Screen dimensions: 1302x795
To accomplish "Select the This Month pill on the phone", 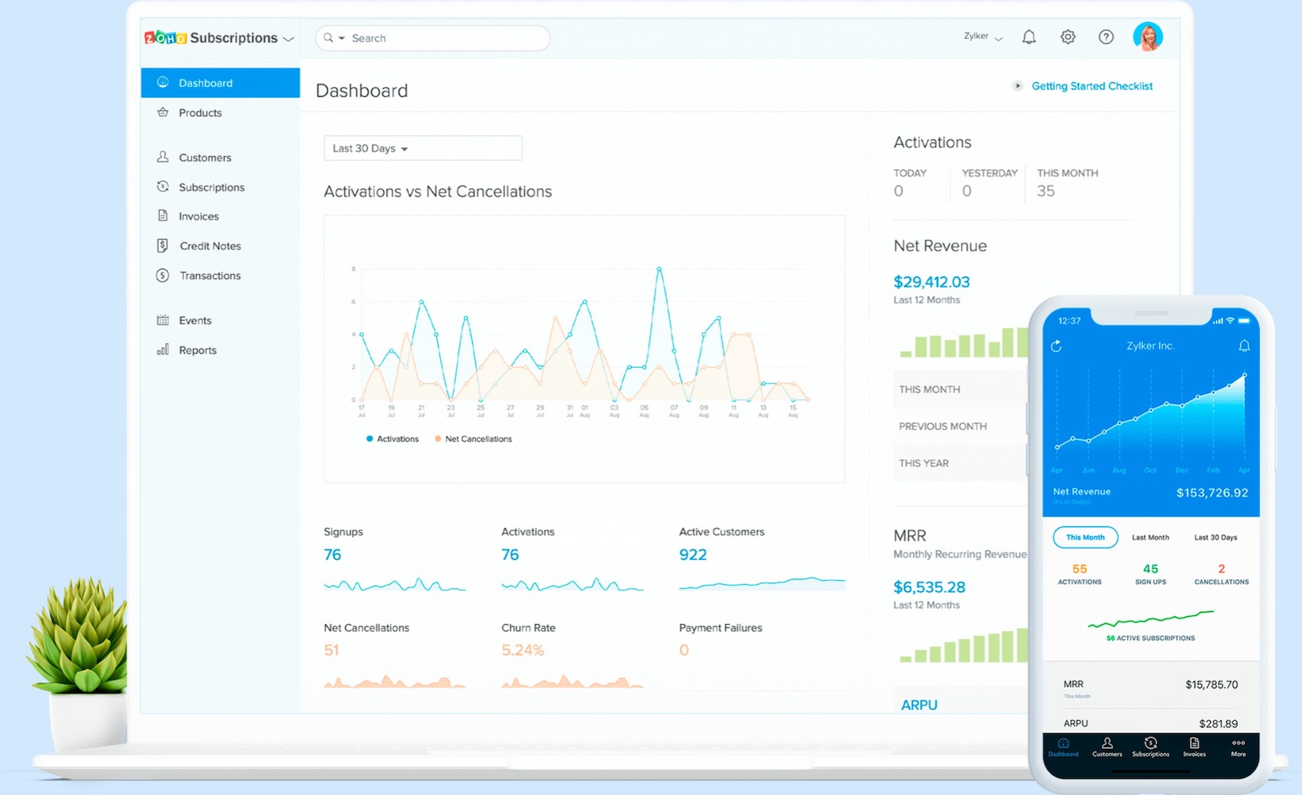I will click(1085, 537).
